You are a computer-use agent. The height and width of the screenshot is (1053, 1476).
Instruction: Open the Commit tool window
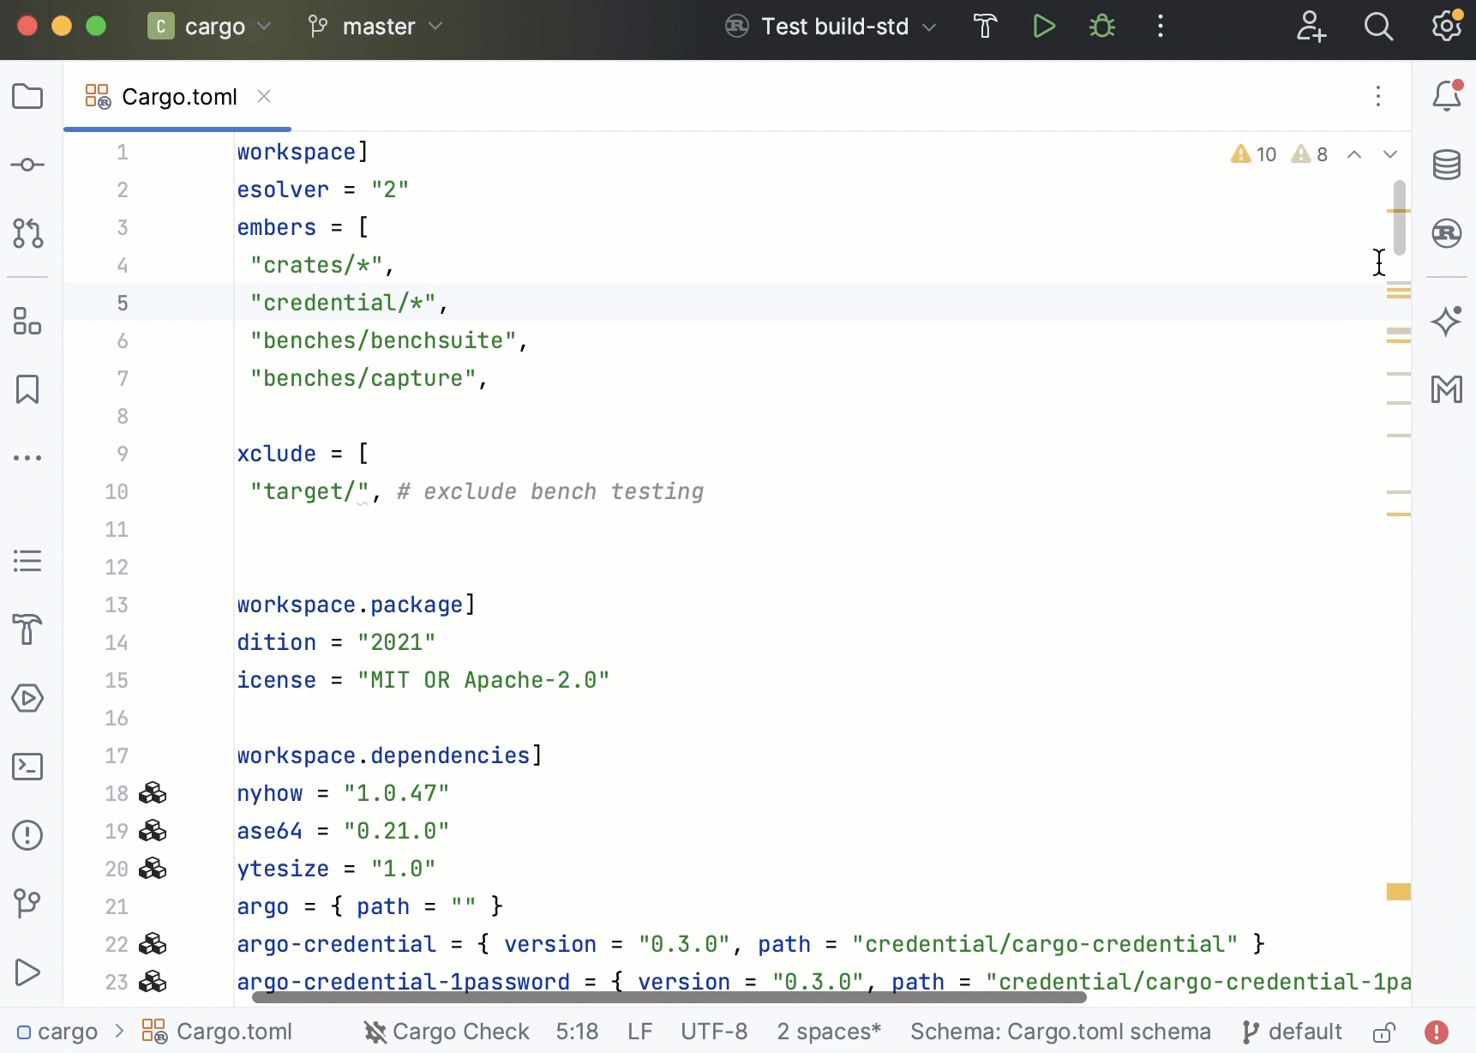pyautogui.click(x=27, y=165)
